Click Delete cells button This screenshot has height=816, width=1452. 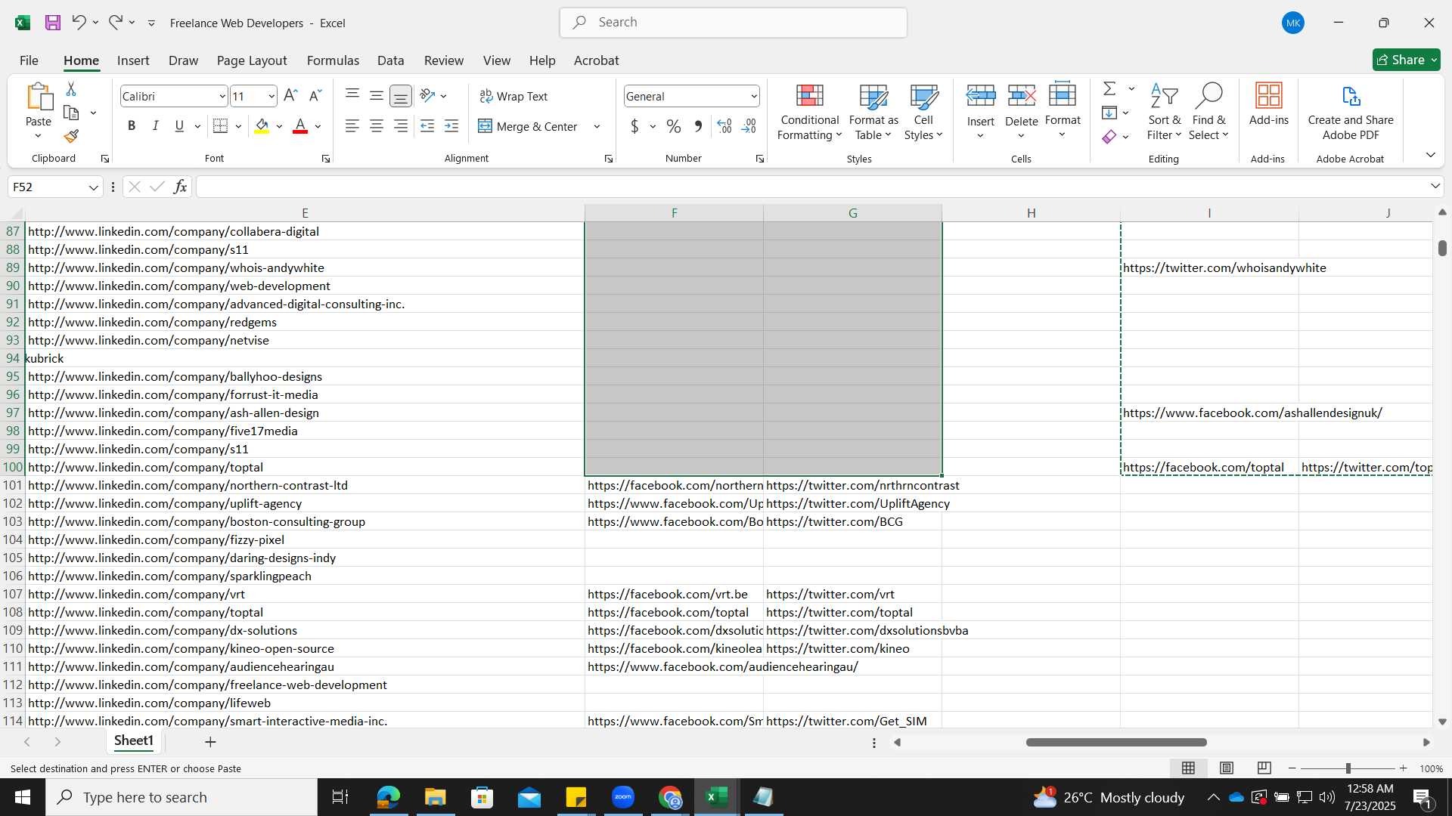(1021, 112)
